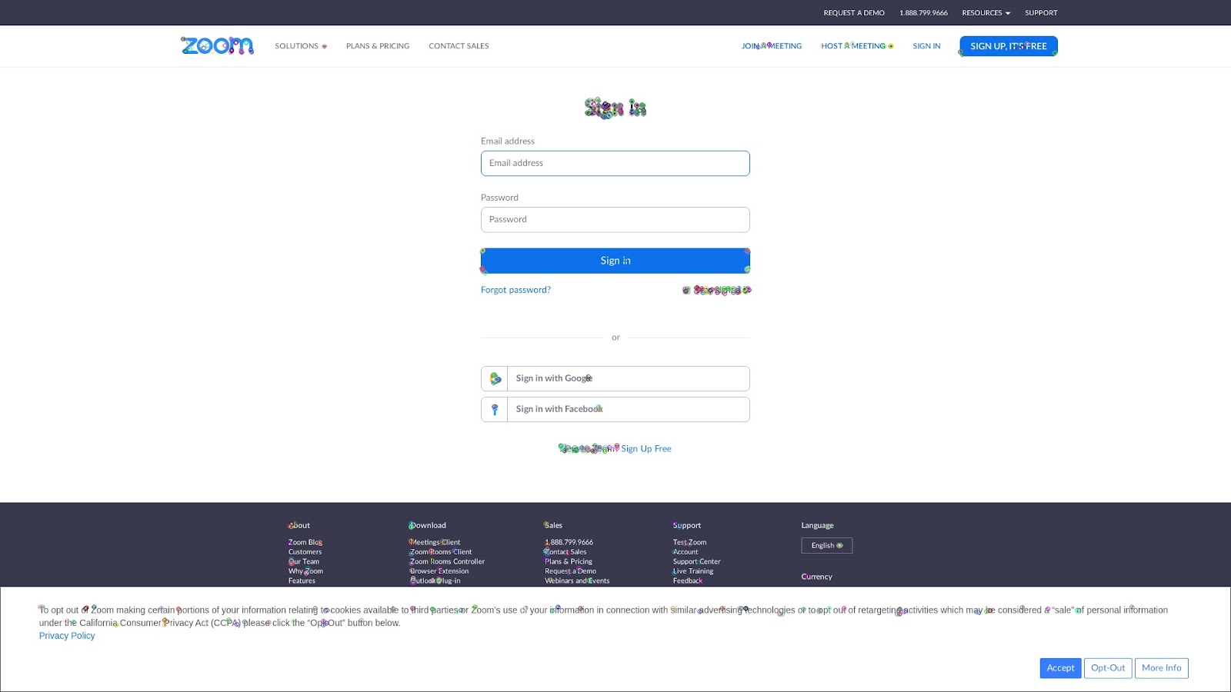This screenshot has height=692, width=1231.
Task: Open Zoom Blog footer link
Action: click(305, 542)
